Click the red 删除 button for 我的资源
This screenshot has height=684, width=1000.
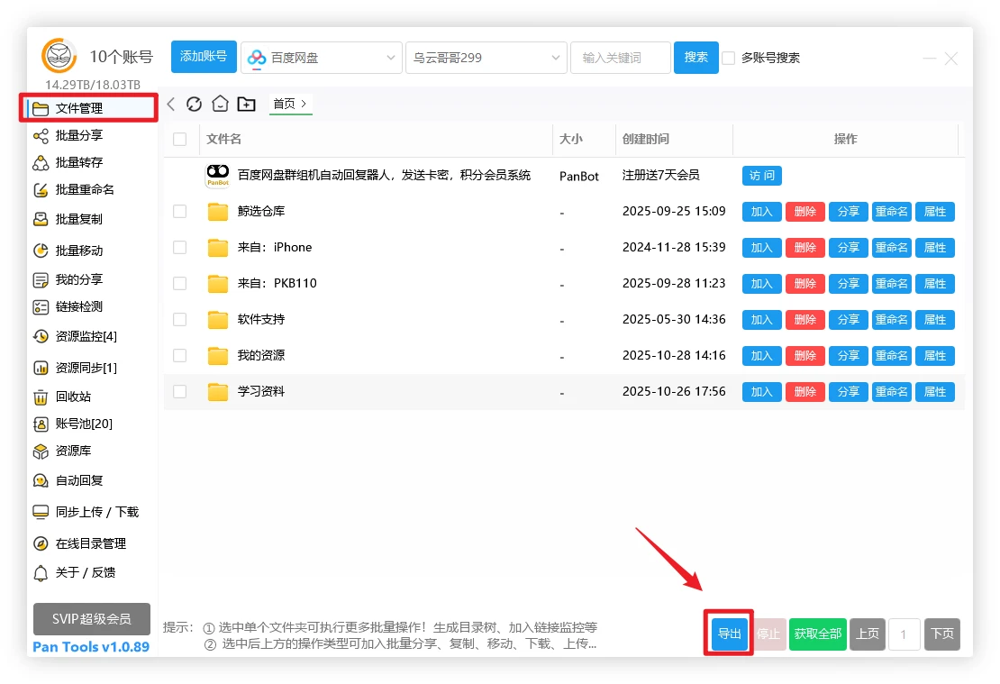tap(805, 356)
